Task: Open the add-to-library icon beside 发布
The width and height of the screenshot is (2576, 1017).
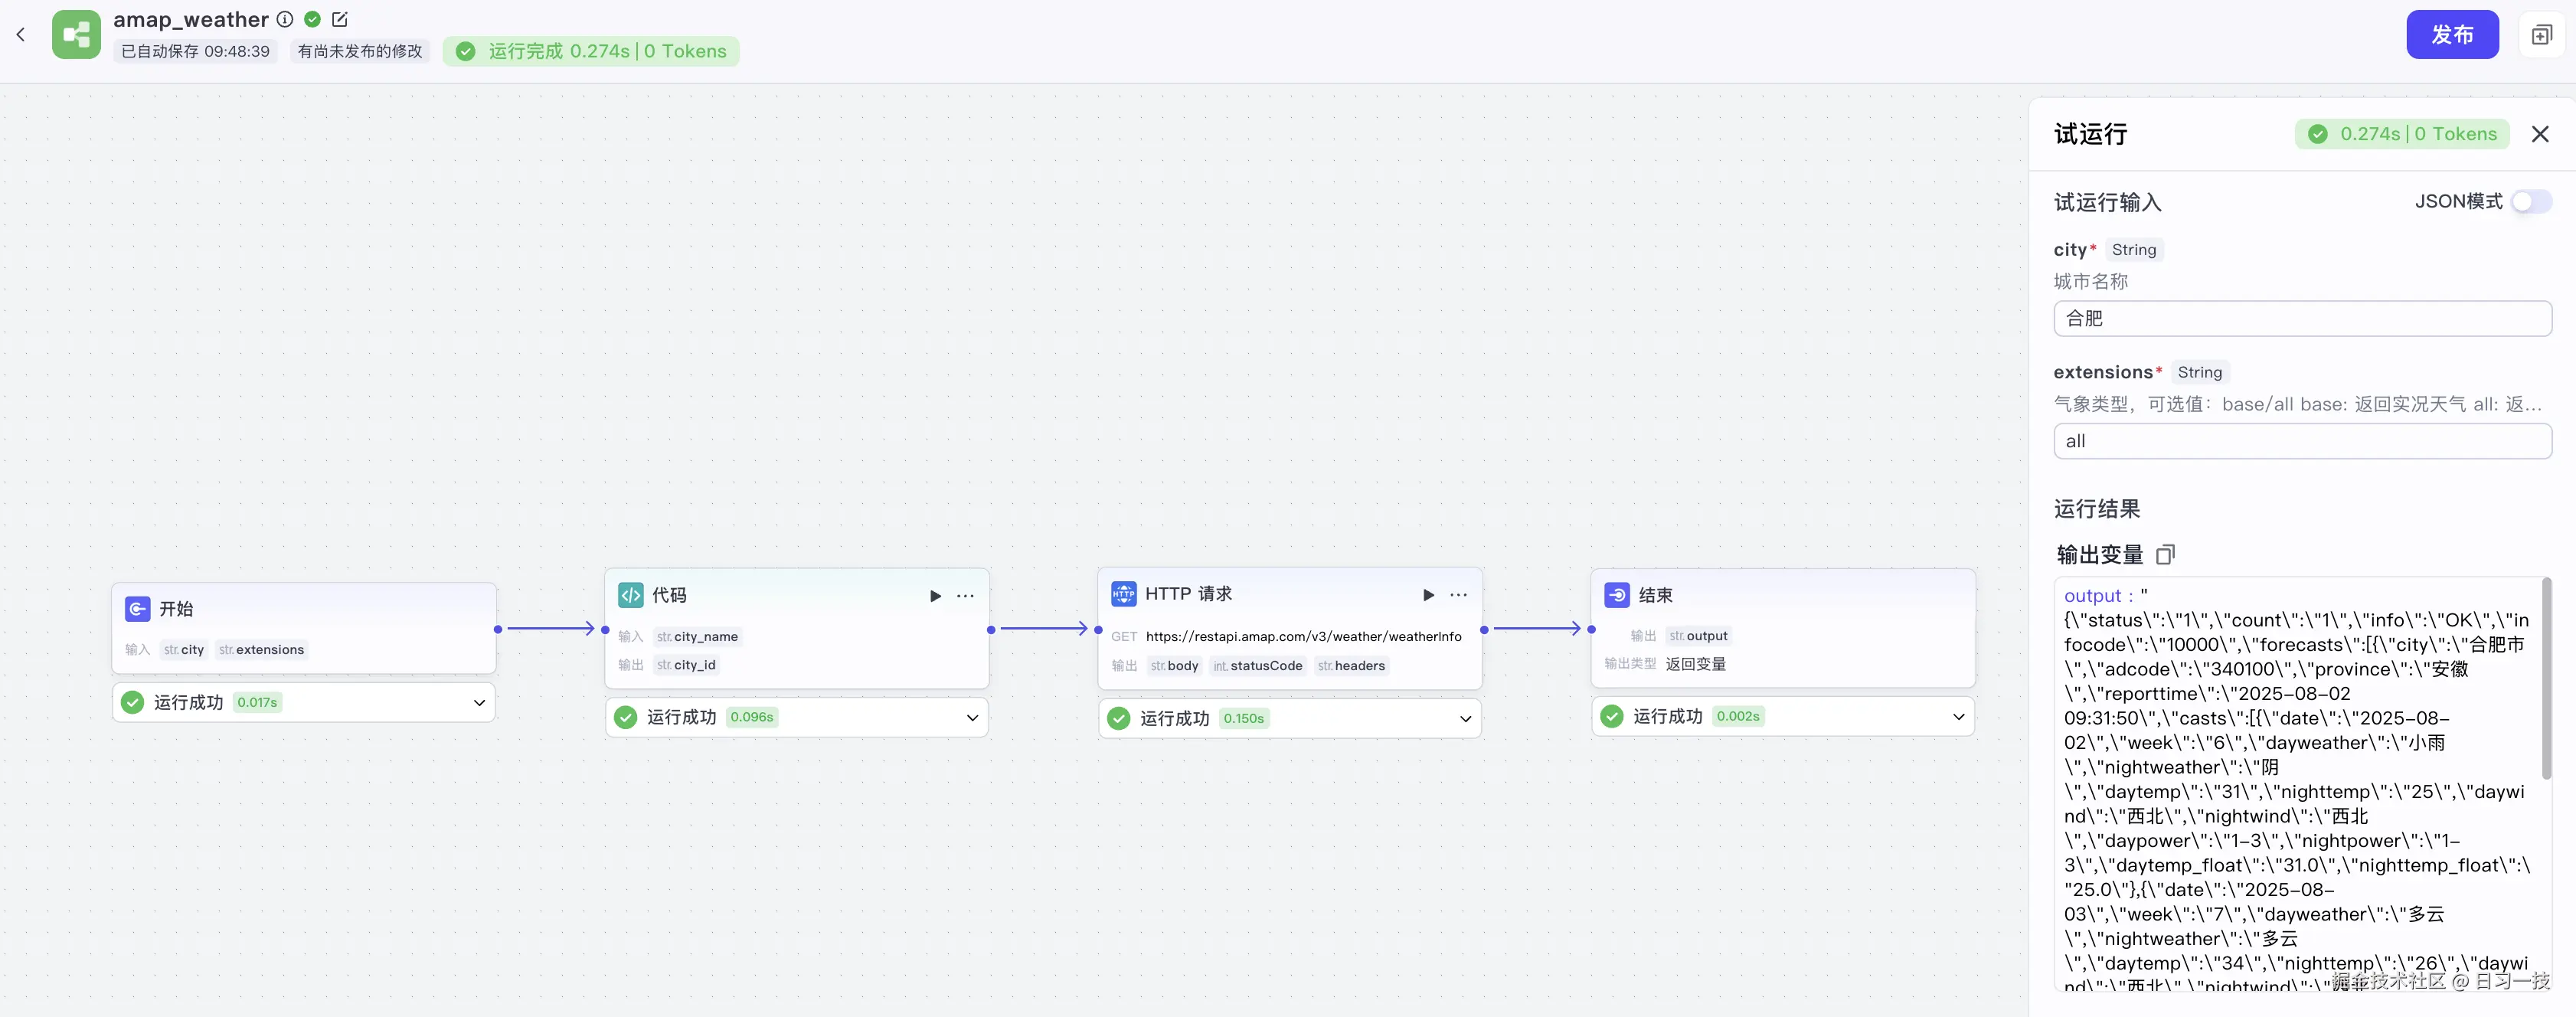Action: coord(2541,34)
